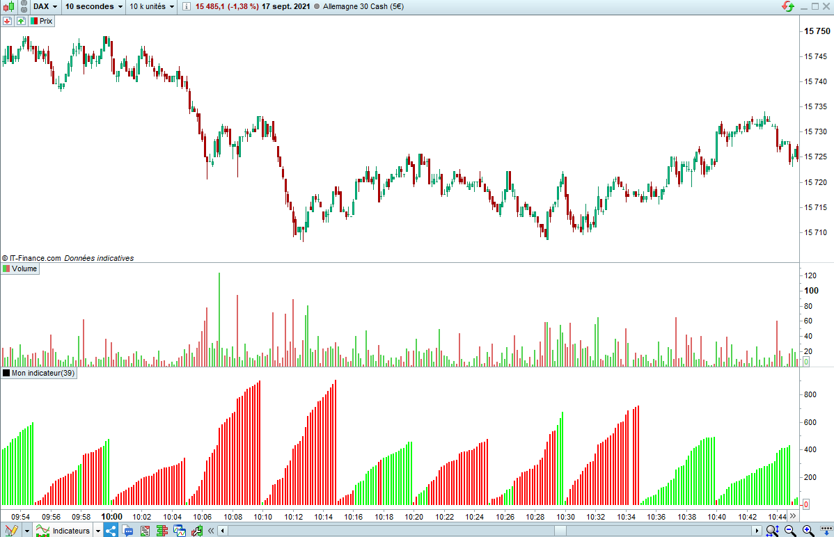Click the horizontal scrollbar thumb
834x537 pixels.
pyautogui.click(x=560, y=530)
